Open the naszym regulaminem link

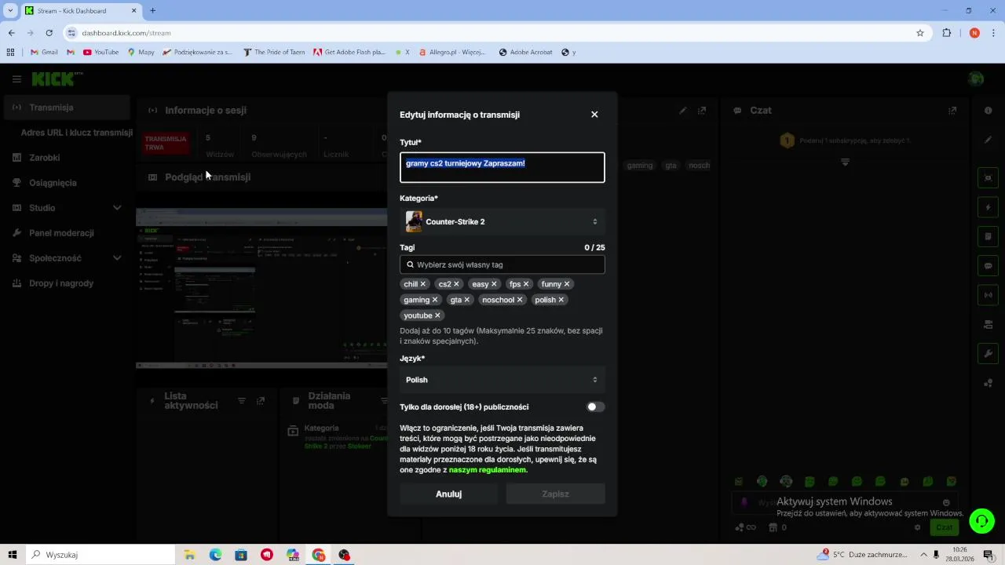click(488, 470)
